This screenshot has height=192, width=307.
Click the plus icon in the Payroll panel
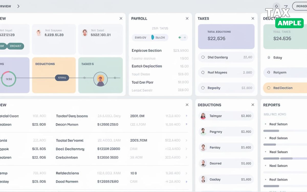point(185,37)
